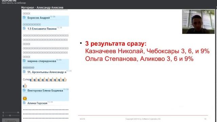Image resolution: width=217 pixels, height=122 pixels.
Task: Click smiley emoji in Викторова's message
Action: point(25,98)
